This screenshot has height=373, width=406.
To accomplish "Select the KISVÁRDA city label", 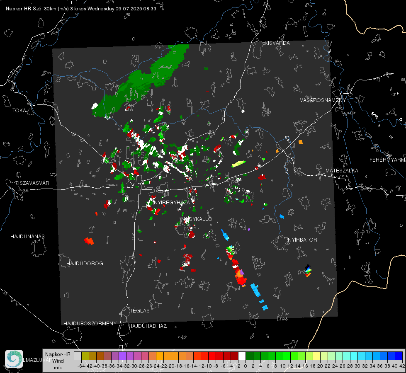I will tap(277, 43).
